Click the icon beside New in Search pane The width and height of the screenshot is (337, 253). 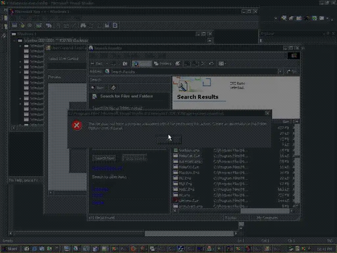tap(114, 88)
